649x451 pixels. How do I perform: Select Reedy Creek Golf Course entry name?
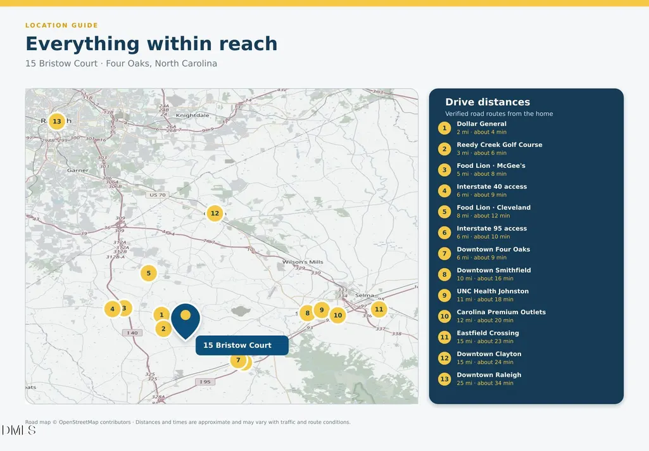point(499,144)
